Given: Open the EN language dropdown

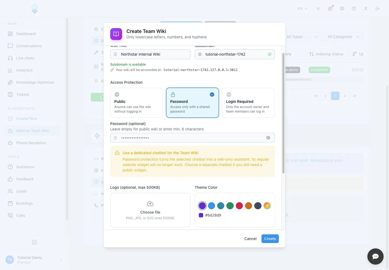Looking at the screenshot, I should pos(302,9).
